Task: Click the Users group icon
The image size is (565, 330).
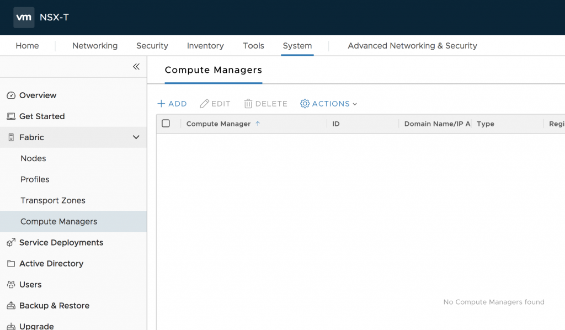Action: (x=11, y=285)
